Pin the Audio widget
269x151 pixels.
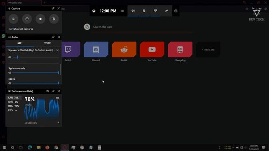pos(53,37)
